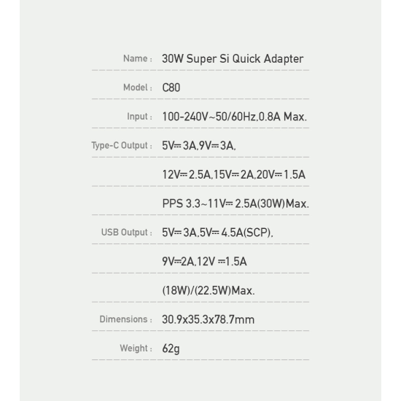401x401 pixels.
Task: Select the Input label
Action: (x=140, y=117)
